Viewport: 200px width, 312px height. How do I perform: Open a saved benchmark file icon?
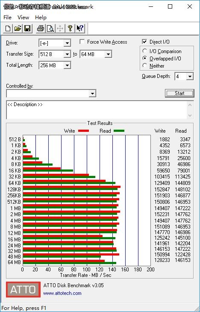pos(18,28)
